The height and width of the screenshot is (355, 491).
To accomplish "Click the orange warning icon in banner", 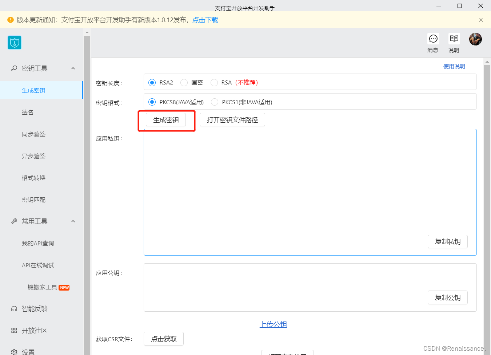I will tap(11, 20).
